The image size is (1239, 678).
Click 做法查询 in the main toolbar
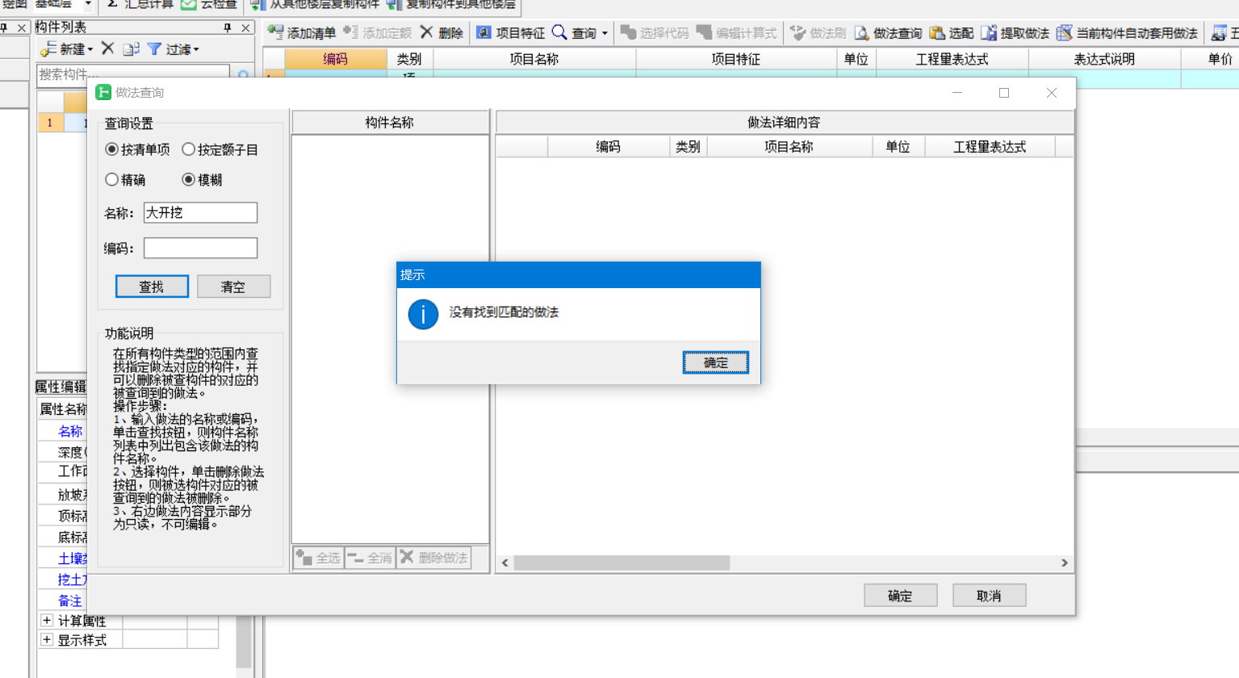click(x=888, y=32)
